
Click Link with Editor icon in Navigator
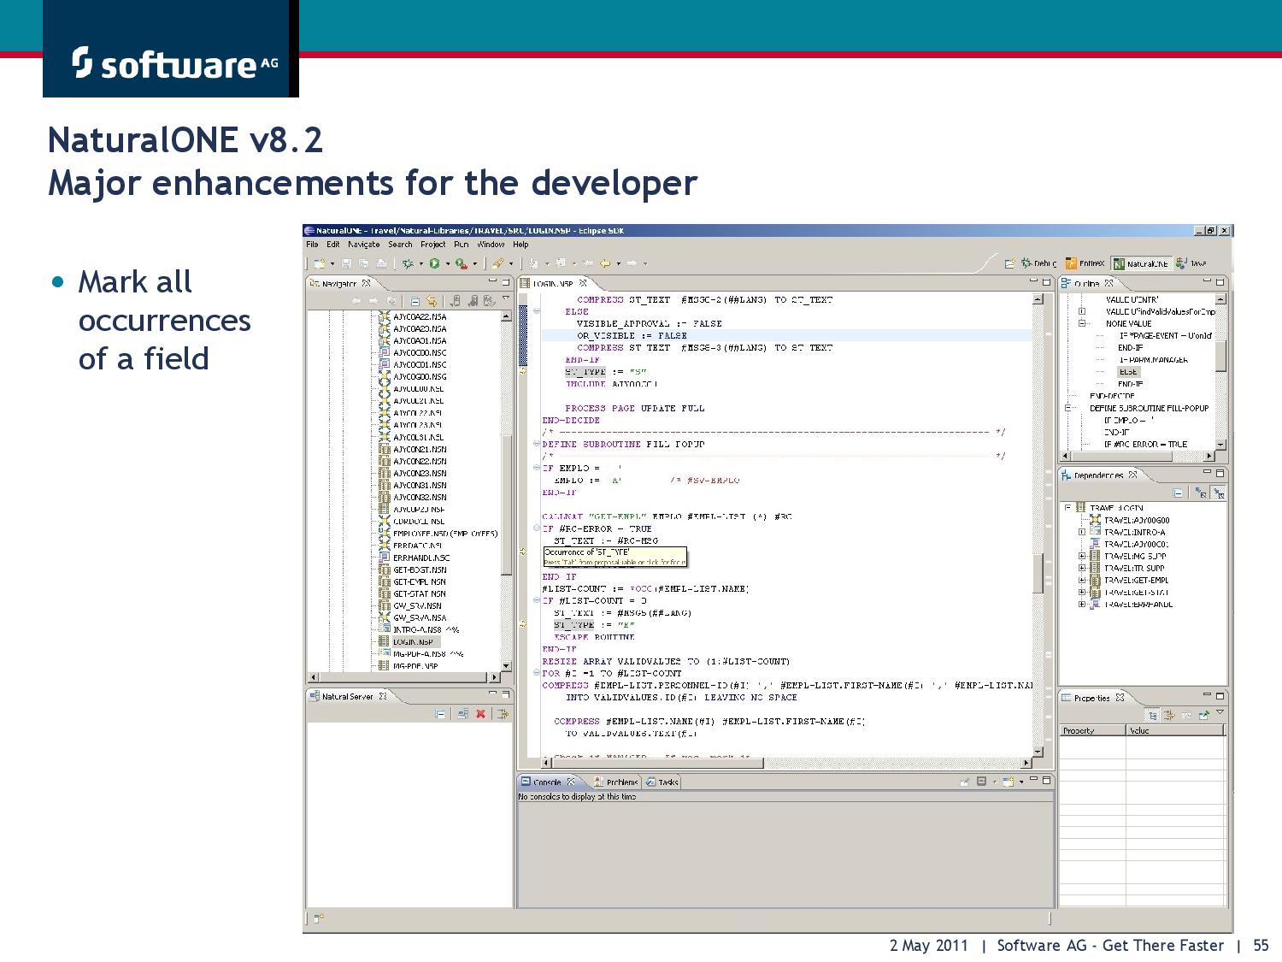(x=432, y=301)
